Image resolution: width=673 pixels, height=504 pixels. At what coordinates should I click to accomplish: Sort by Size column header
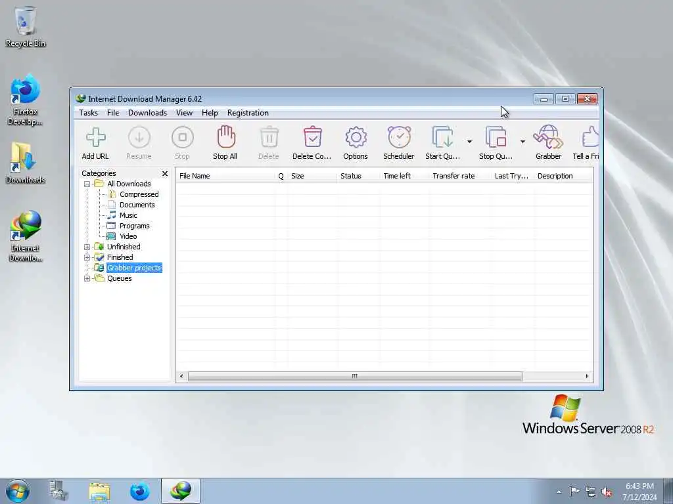click(x=312, y=176)
